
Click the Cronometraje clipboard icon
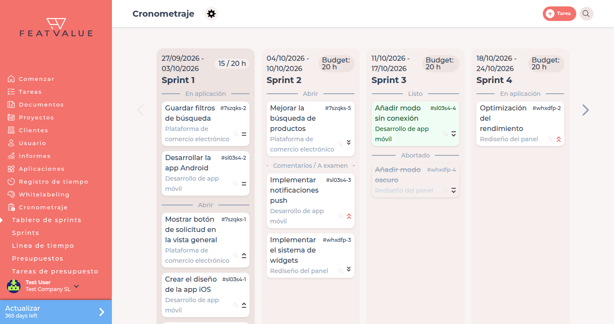click(11, 207)
